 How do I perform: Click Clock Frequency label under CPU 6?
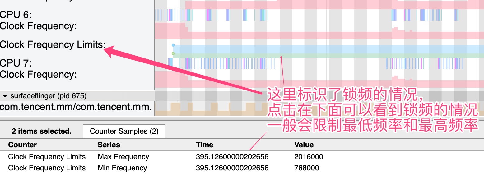38,26
